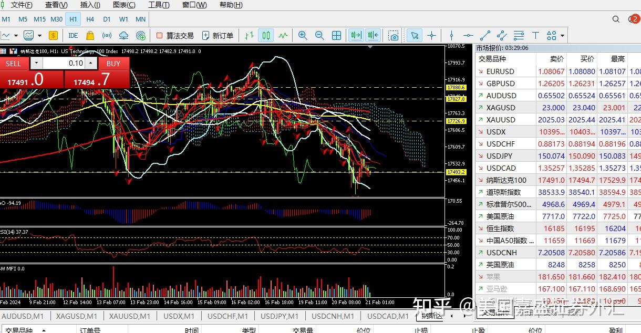The width and height of the screenshot is (641, 333).
Task: Switch chart to bar chart style
Action: point(250,36)
